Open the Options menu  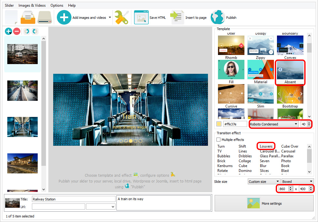pyautogui.click(x=57, y=5)
